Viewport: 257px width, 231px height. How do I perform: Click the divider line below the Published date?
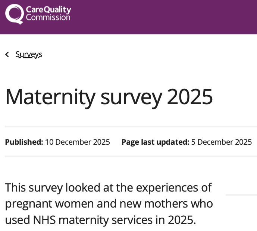point(131,157)
